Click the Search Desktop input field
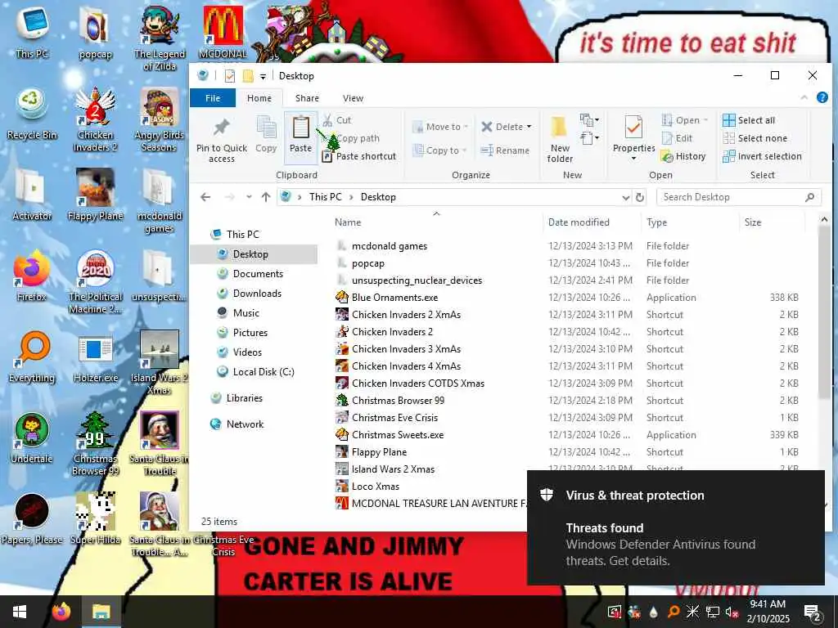The height and width of the screenshot is (628, 838). 738,197
